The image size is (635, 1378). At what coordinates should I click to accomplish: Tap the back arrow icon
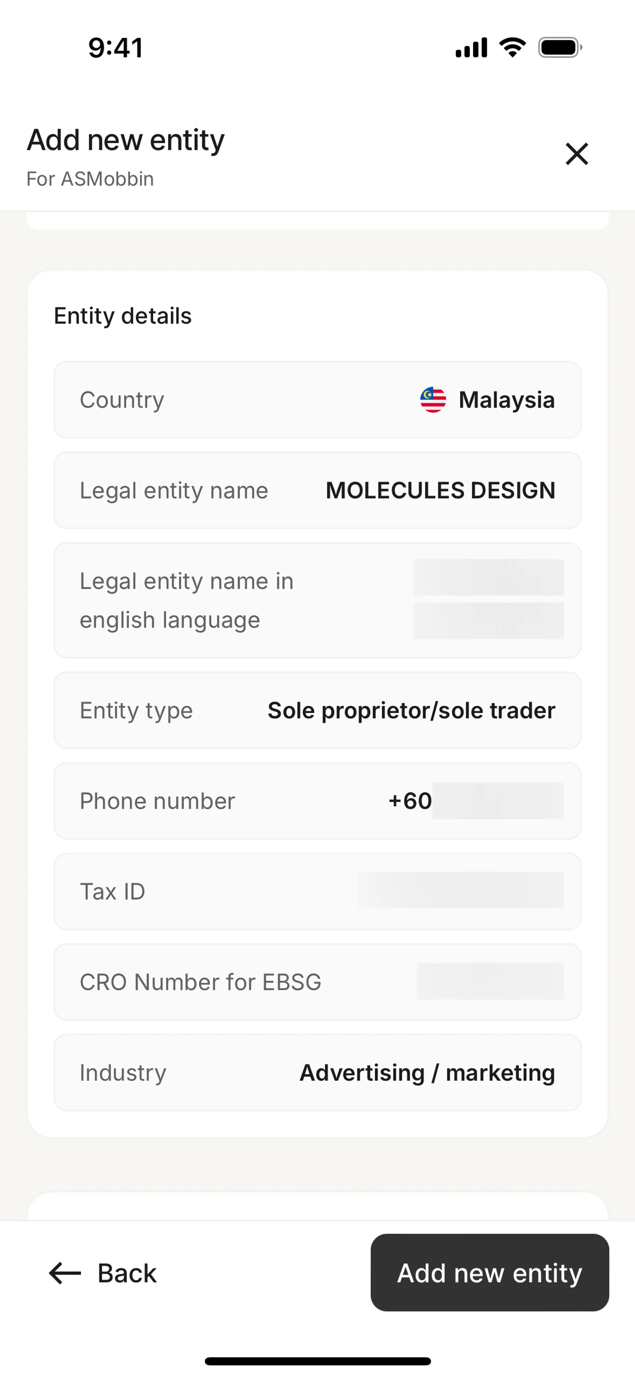65,1273
